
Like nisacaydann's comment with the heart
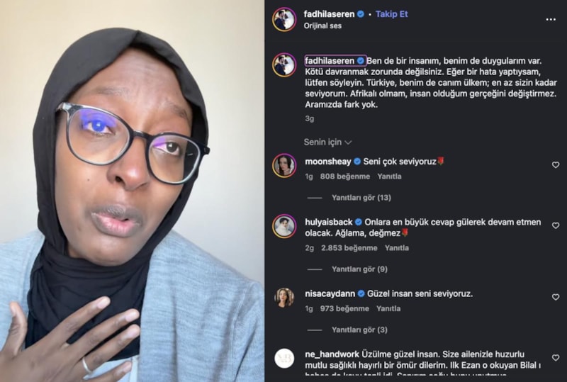556,297
